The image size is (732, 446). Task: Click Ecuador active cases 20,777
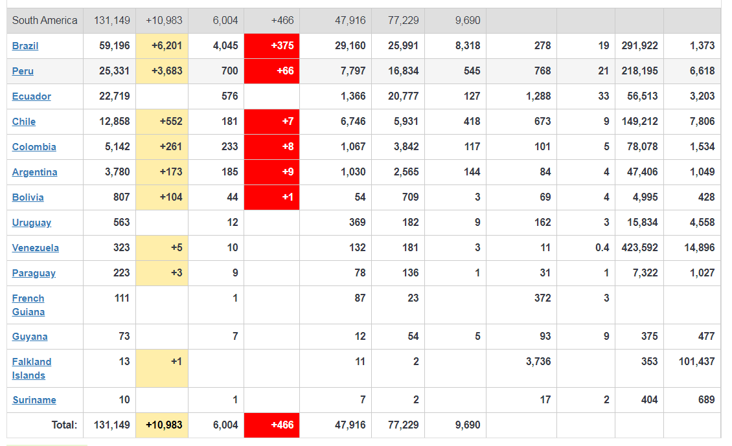click(404, 96)
